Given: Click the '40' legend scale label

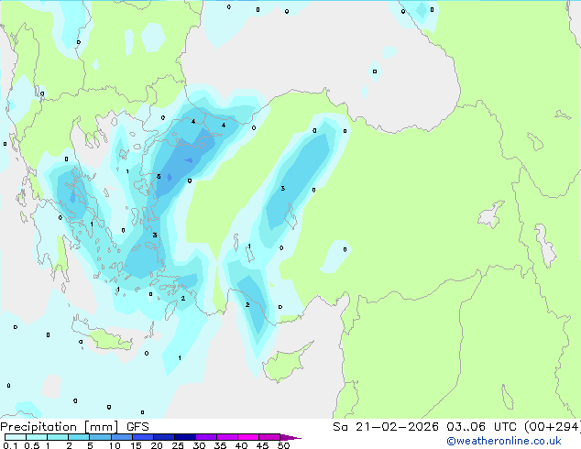Looking at the screenshot, I should coord(241,445).
